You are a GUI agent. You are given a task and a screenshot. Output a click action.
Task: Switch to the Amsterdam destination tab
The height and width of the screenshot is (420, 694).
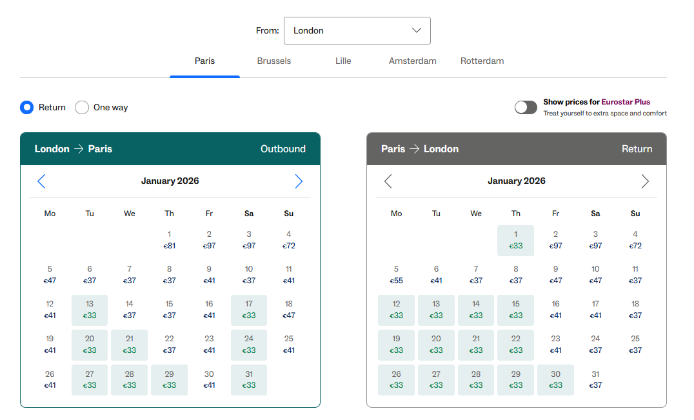click(x=412, y=61)
